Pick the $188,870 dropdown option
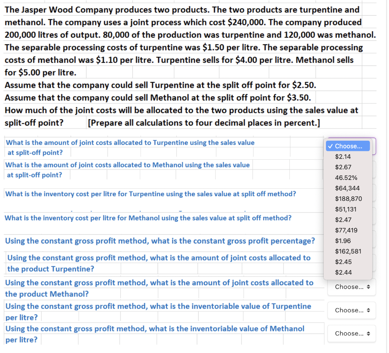389x353 pixels. (x=349, y=199)
